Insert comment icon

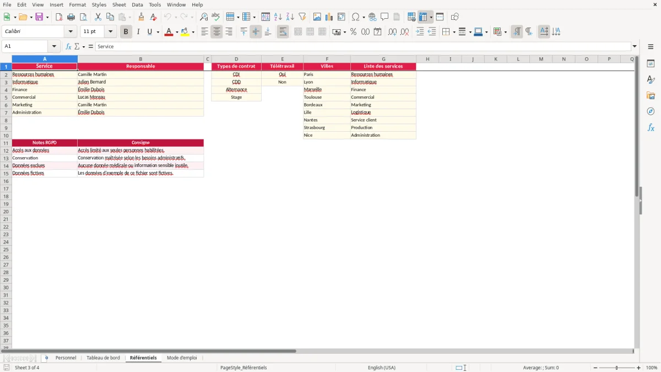click(x=384, y=17)
